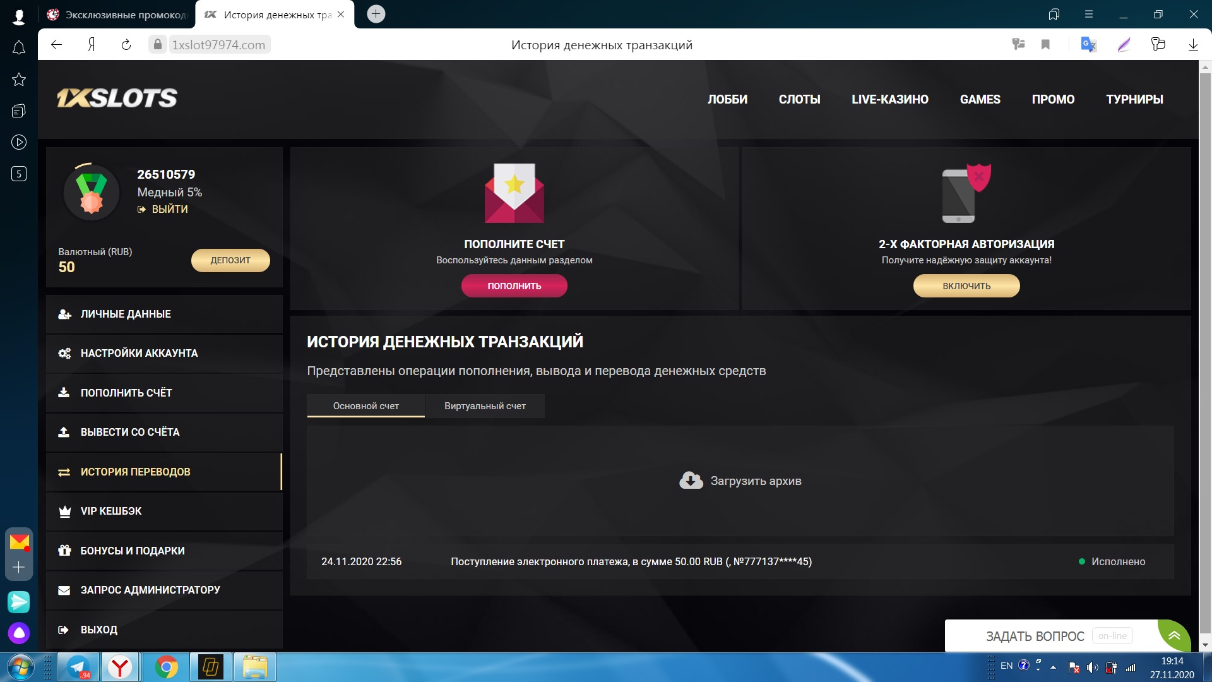Open Telegram from the taskbar

pyautogui.click(x=78, y=667)
